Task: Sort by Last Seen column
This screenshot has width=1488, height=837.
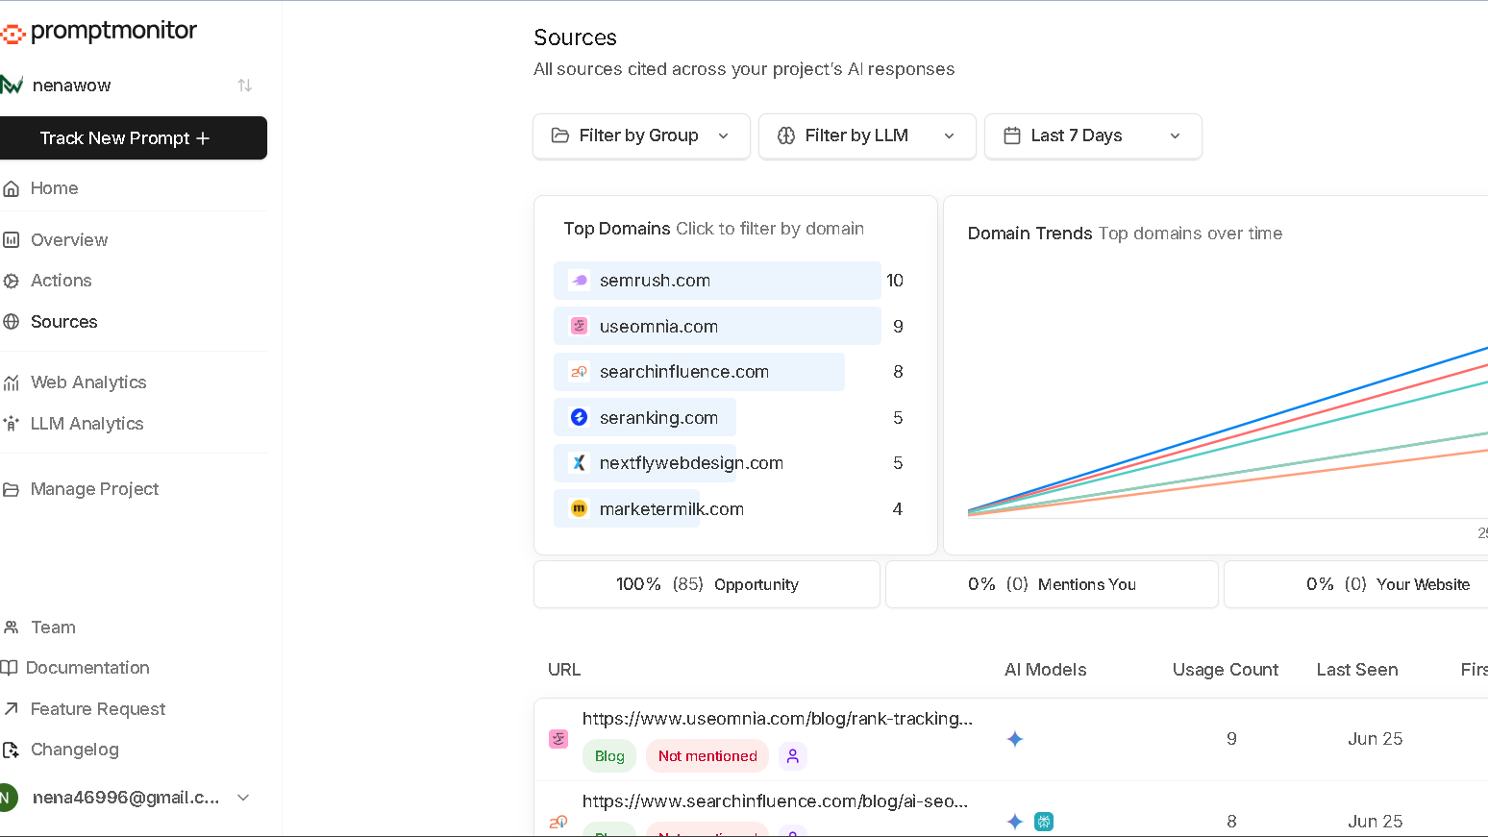Action: [x=1356, y=670]
